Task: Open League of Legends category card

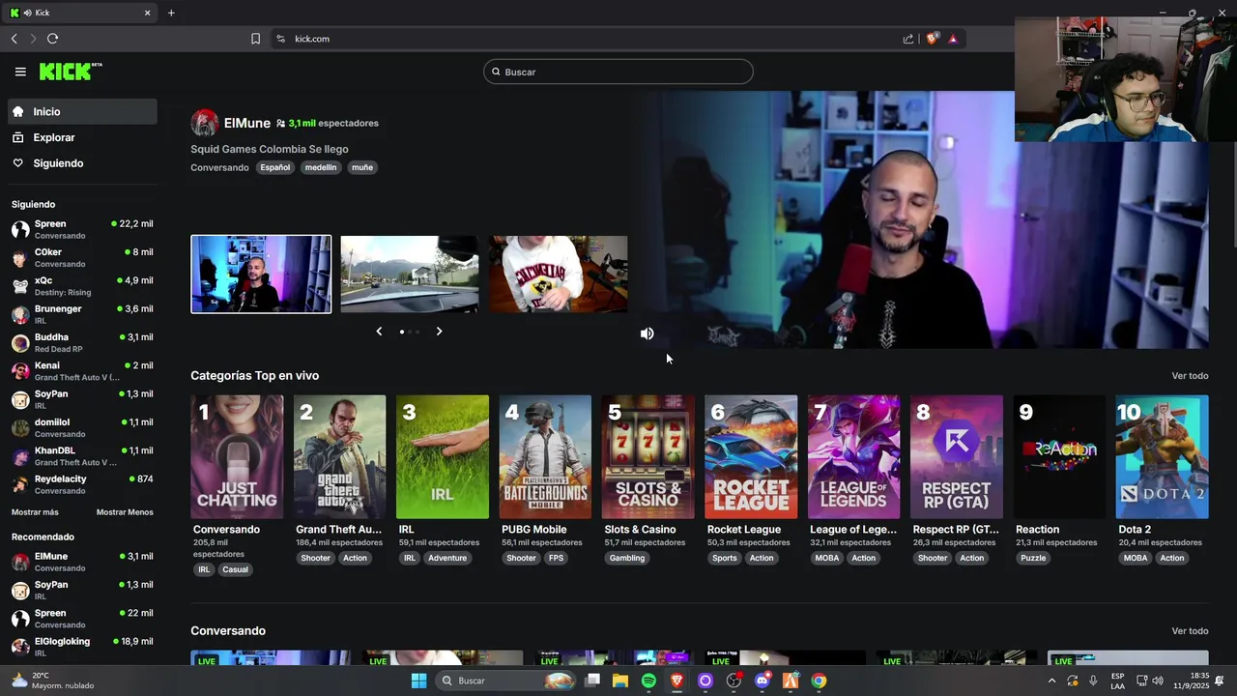Action: point(854,456)
